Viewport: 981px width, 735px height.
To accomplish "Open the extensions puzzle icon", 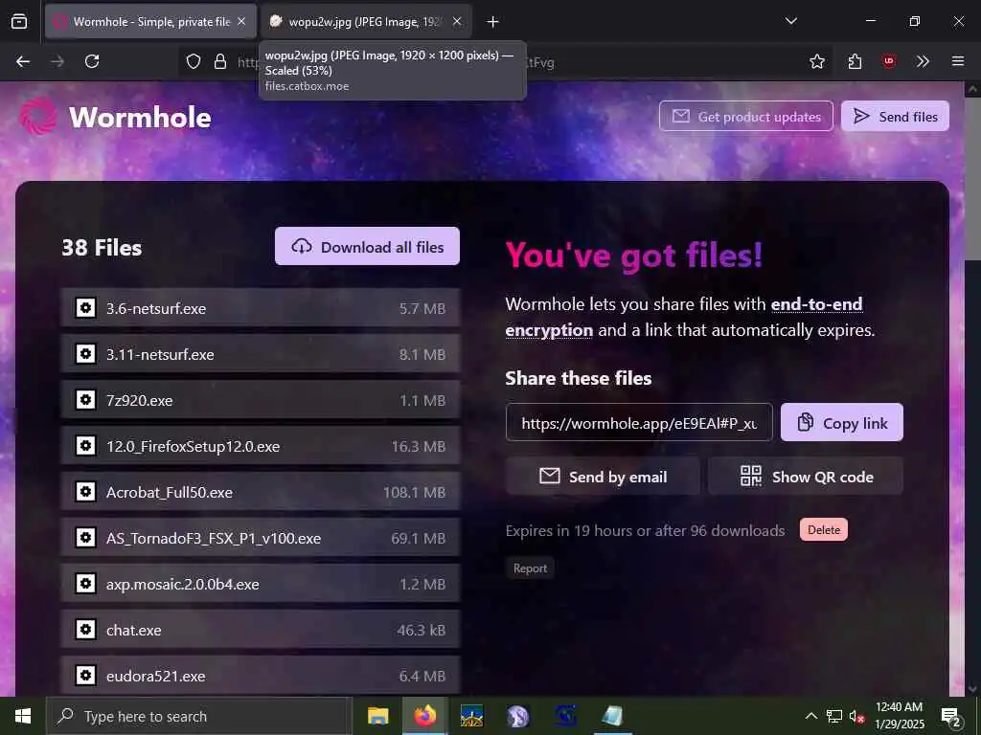I will coord(855,61).
